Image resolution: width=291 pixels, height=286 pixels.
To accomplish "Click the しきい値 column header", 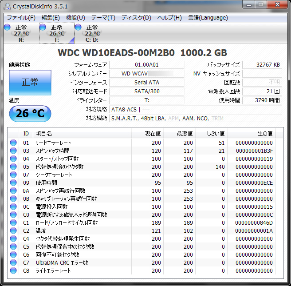I will click(212, 133).
